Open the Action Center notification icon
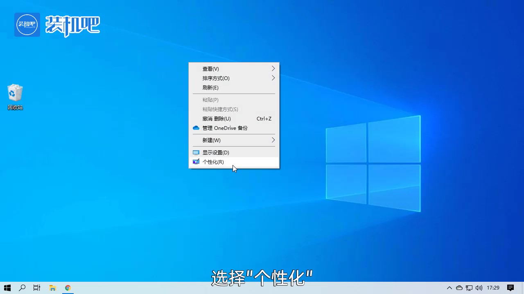 [x=510, y=288]
